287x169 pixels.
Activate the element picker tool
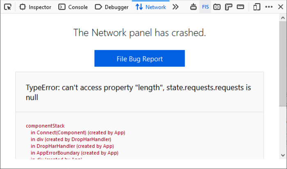coord(7,7)
